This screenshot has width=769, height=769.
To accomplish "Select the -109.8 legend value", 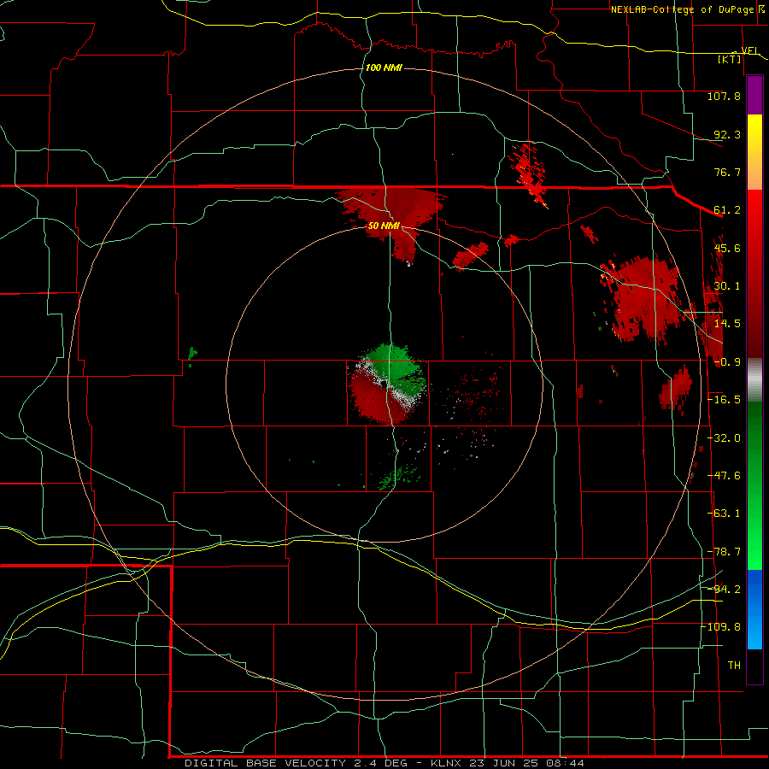I will tap(721, 627).
